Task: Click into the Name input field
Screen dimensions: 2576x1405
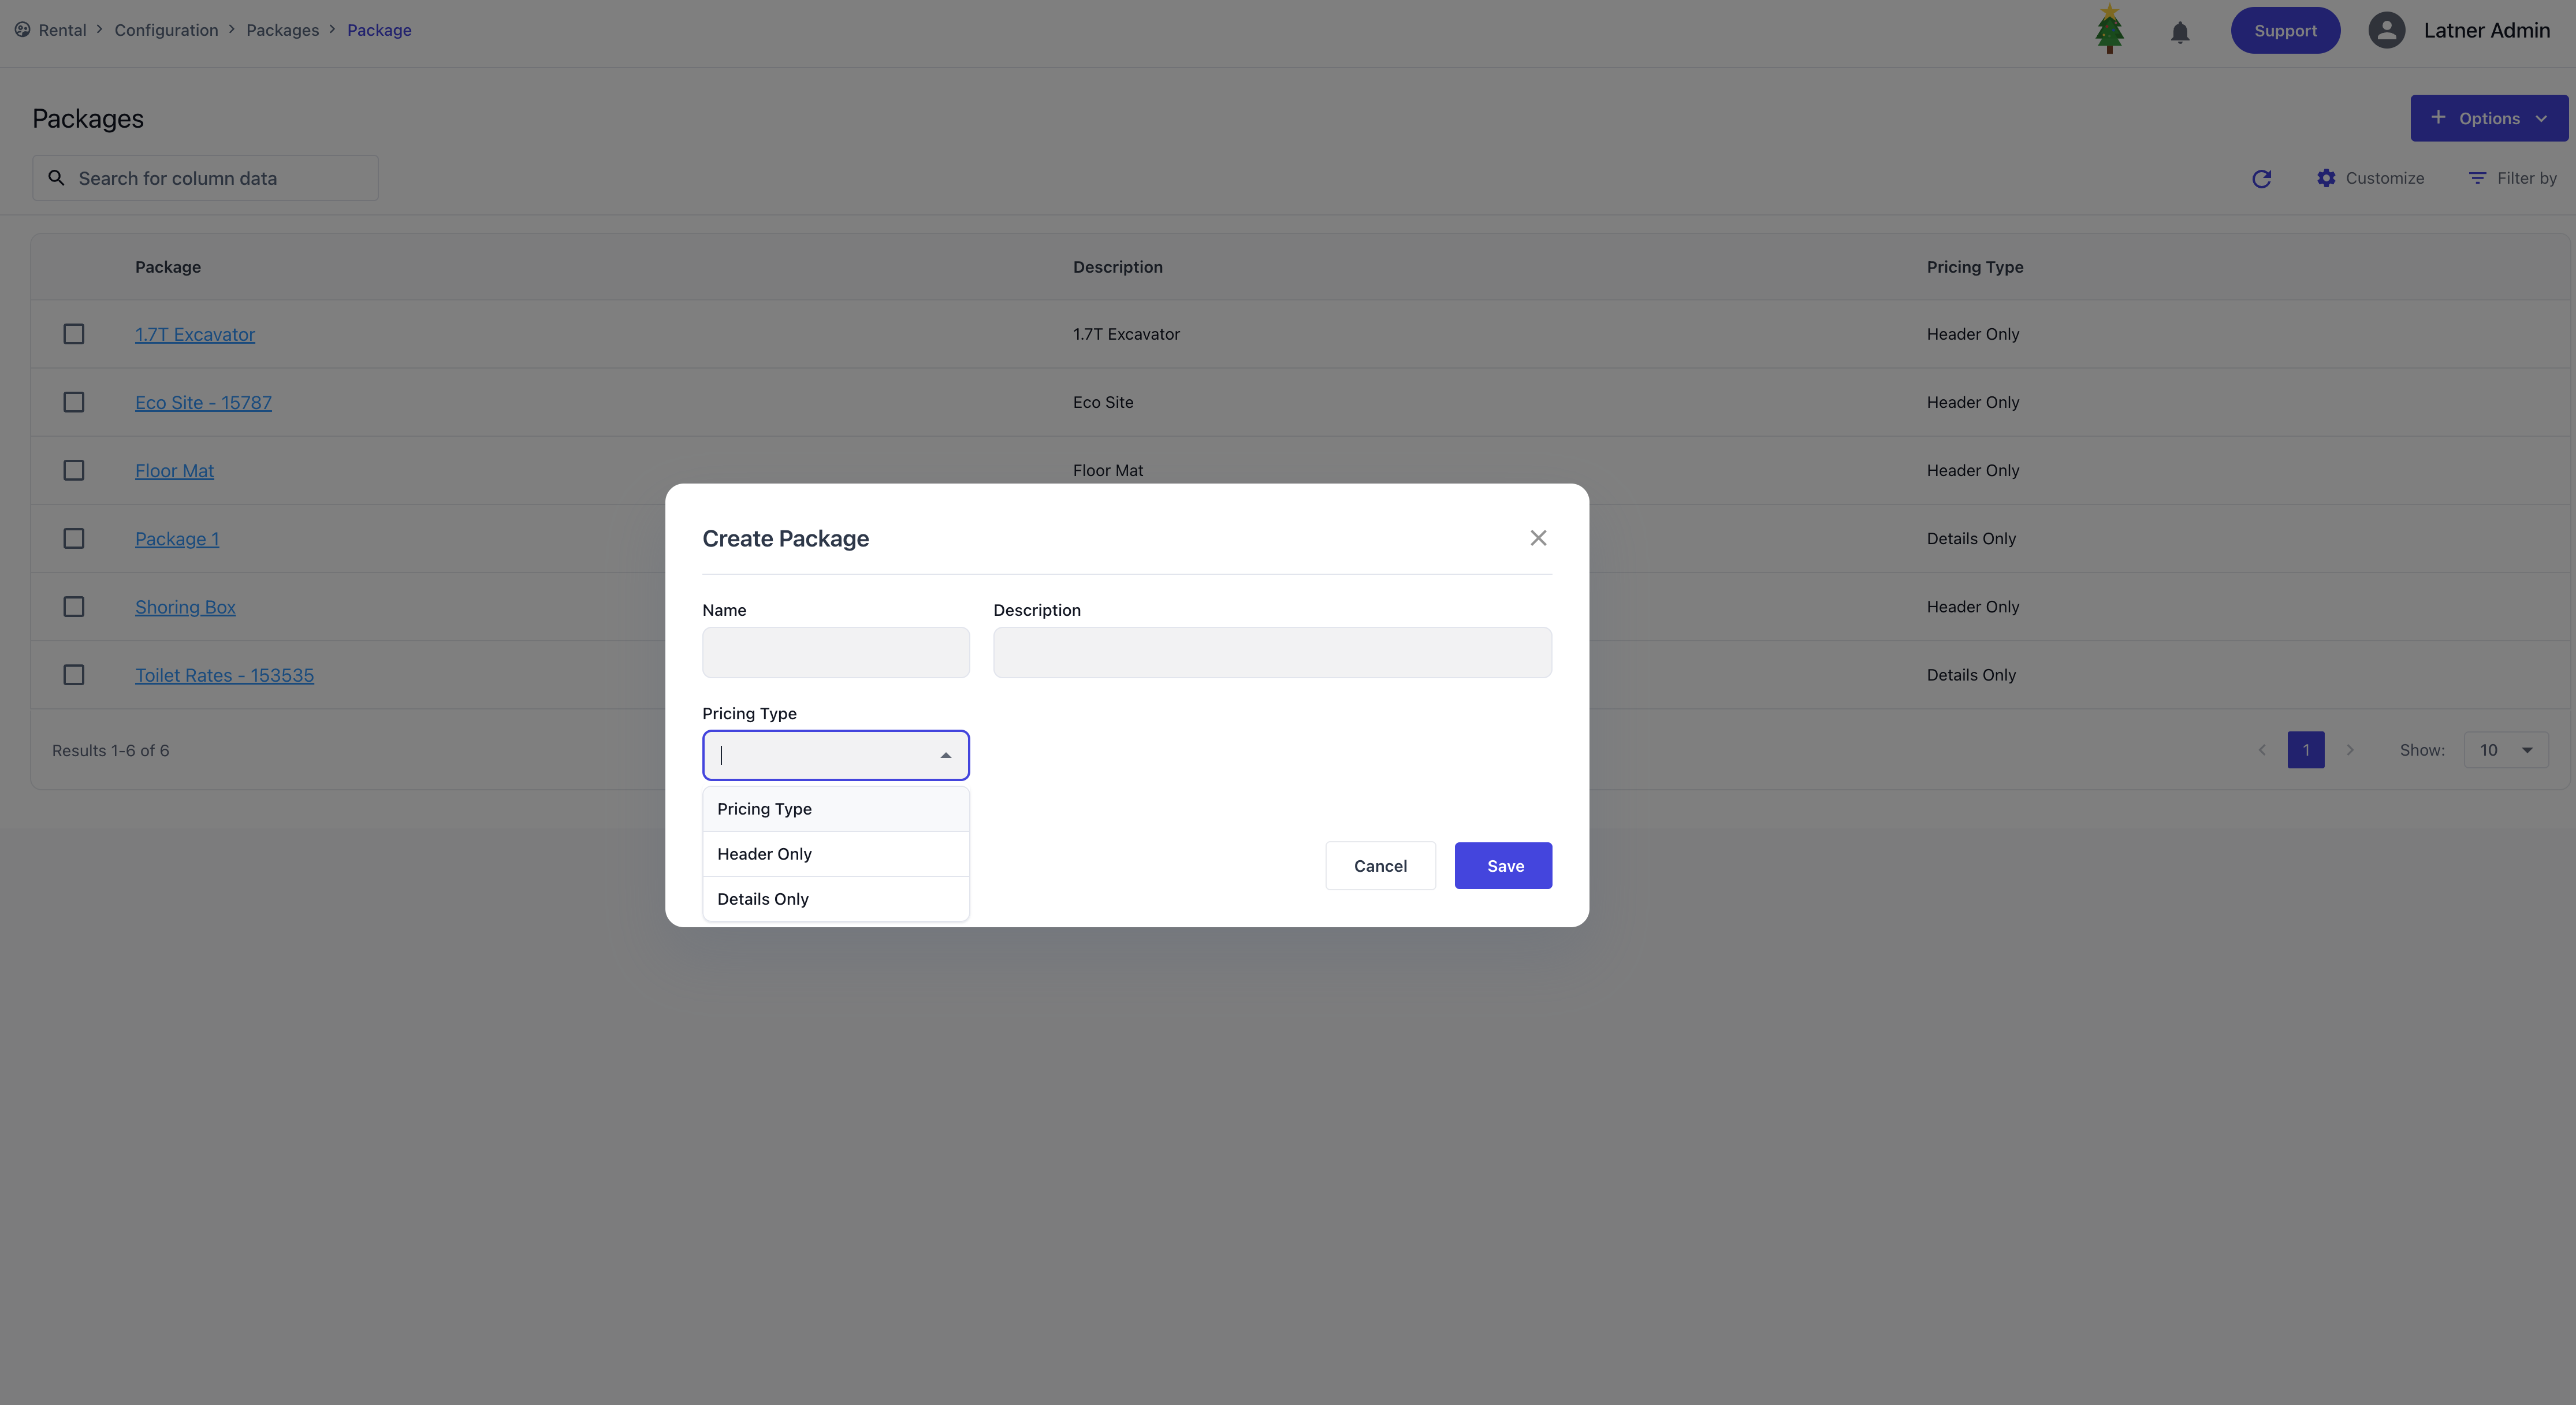Action: (835, 652)
